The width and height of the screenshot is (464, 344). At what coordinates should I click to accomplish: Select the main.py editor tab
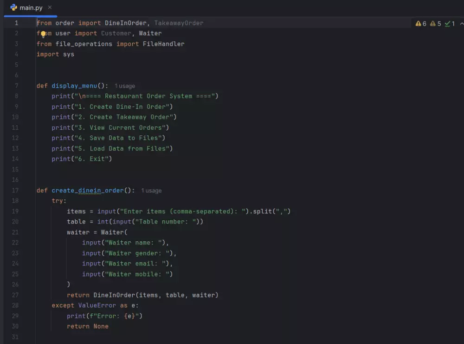point(31,8)
